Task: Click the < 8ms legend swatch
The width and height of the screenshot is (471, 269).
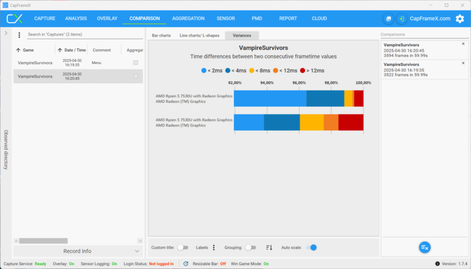Action: point(252,70)
